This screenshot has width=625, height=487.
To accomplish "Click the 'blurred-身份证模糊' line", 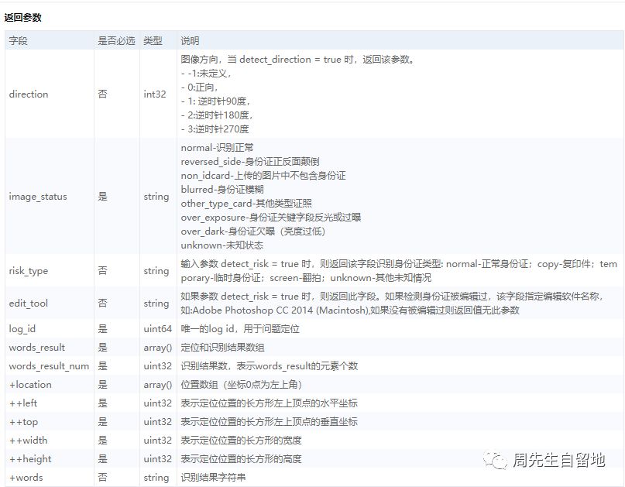I will [222, 190].
